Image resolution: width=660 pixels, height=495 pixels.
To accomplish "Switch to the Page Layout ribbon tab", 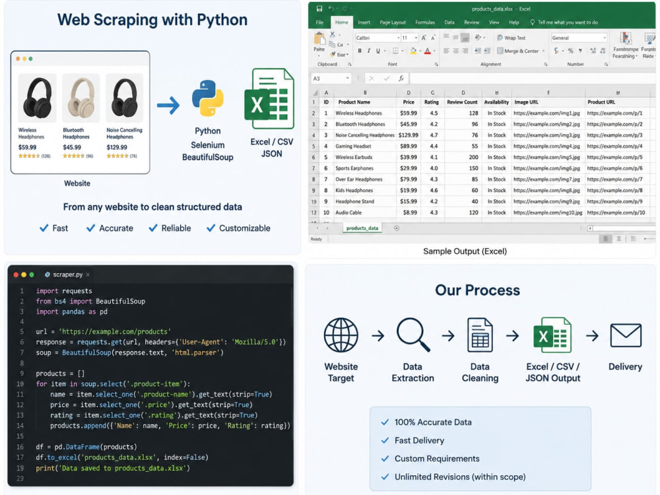I will pos(393,22).
